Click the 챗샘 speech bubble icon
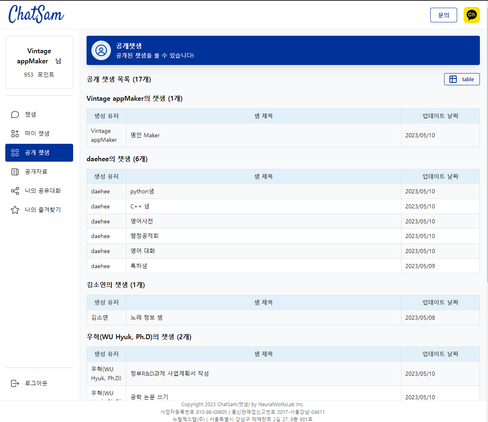The height and width of the screenshot is (422, 488). click(x=15, y=115)
